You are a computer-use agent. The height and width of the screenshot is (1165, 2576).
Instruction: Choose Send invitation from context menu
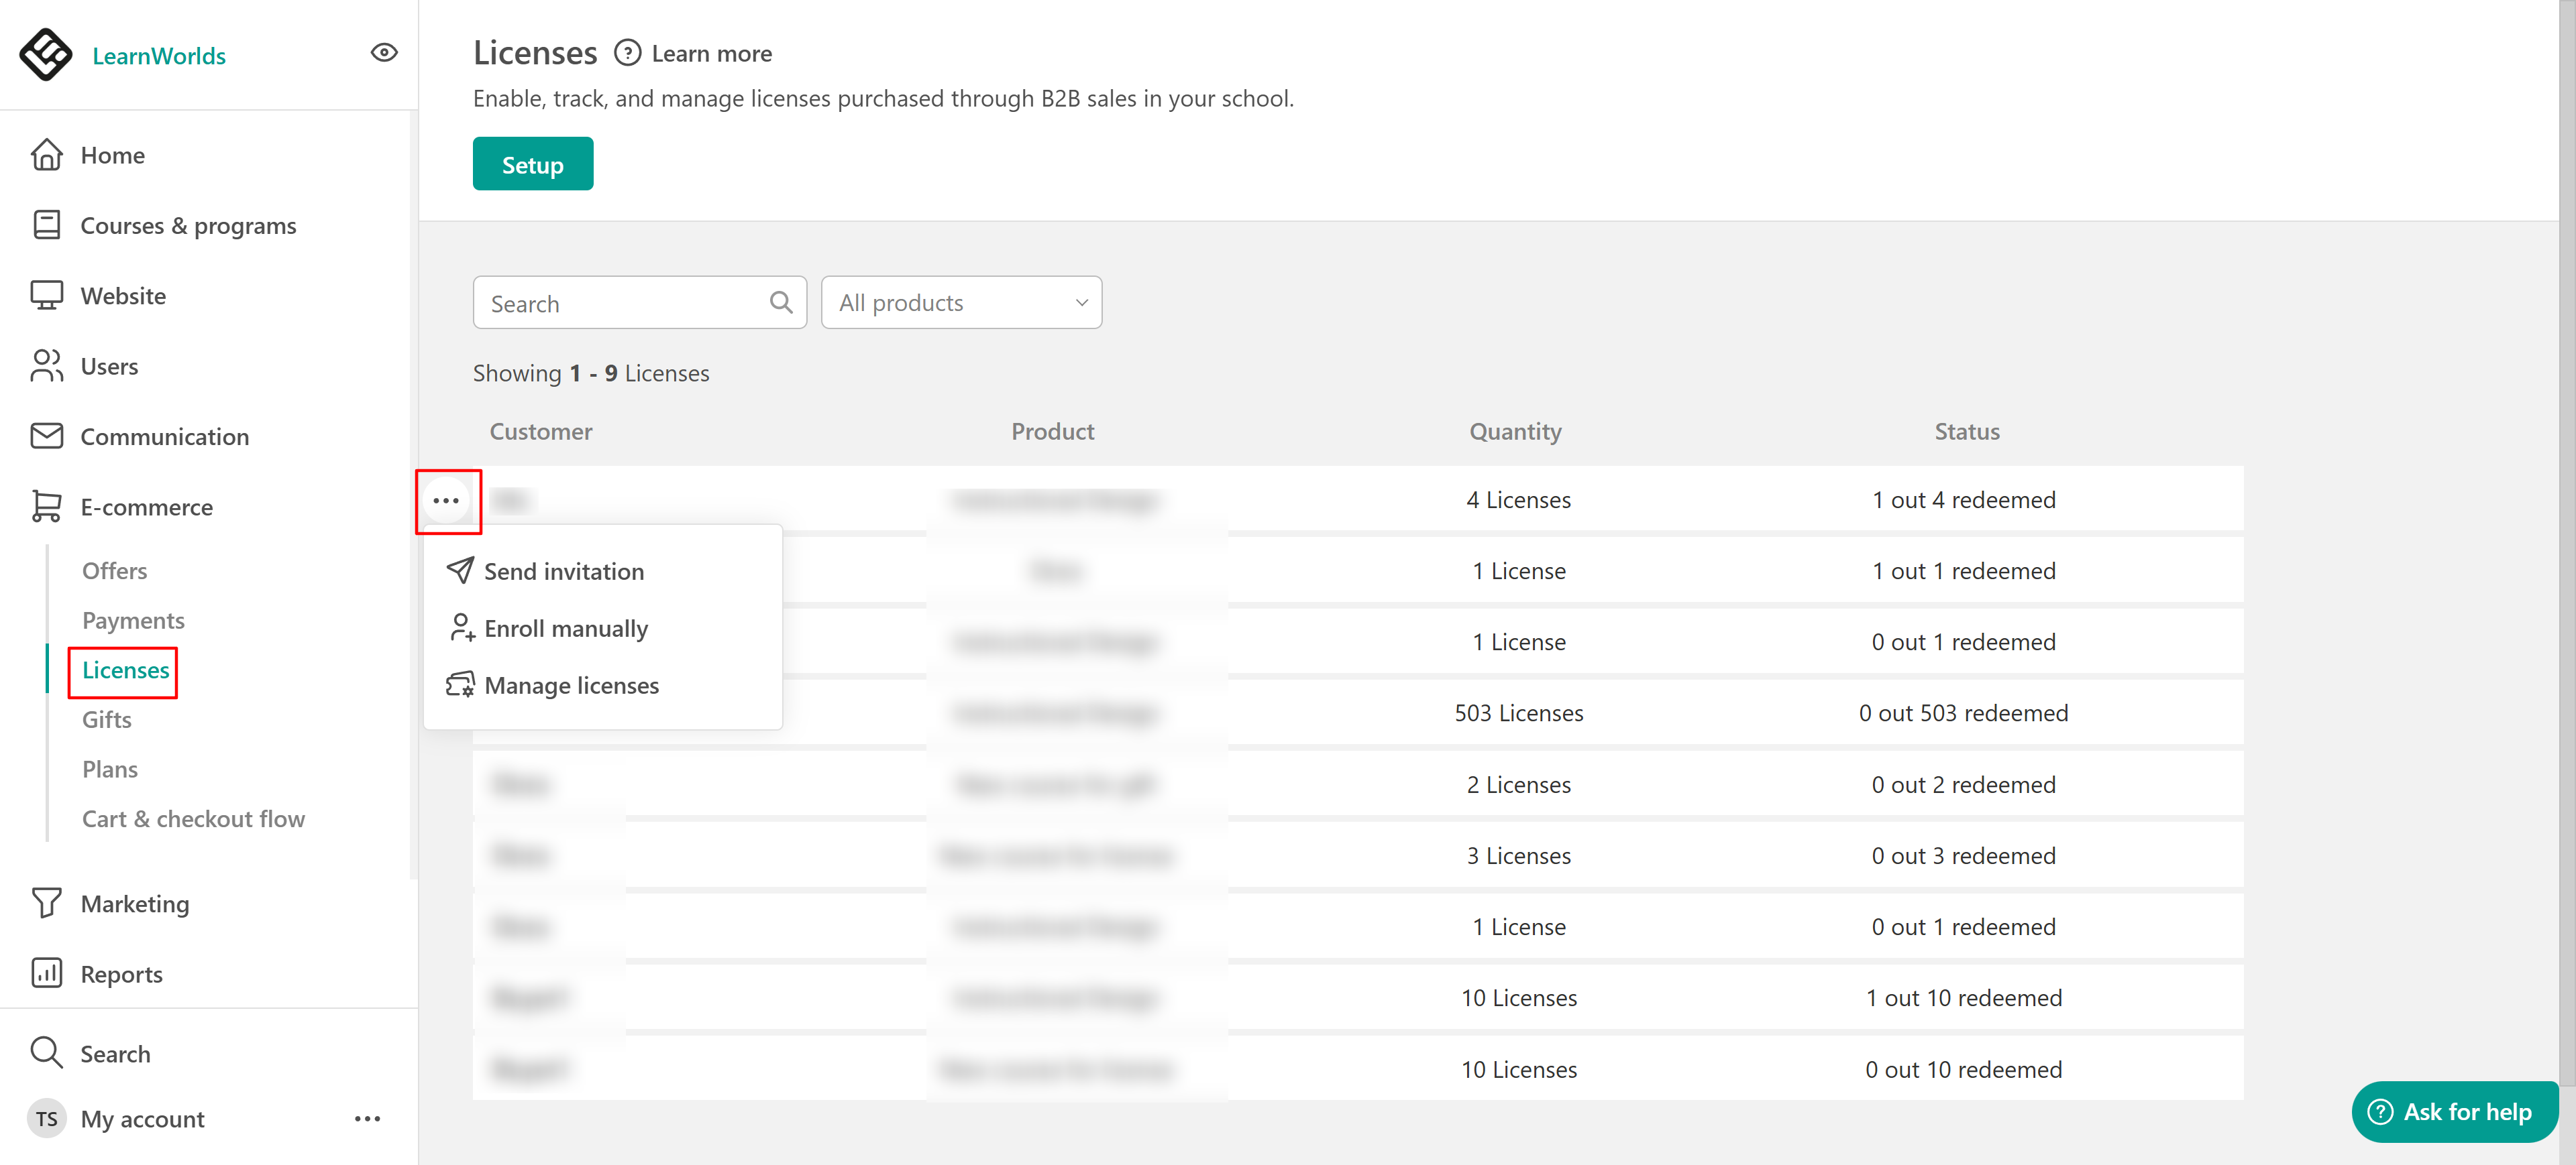563,572
